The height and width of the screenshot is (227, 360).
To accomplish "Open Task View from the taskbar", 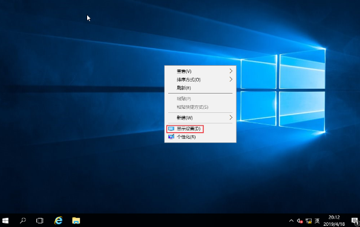I will click(x=40, y=220).
